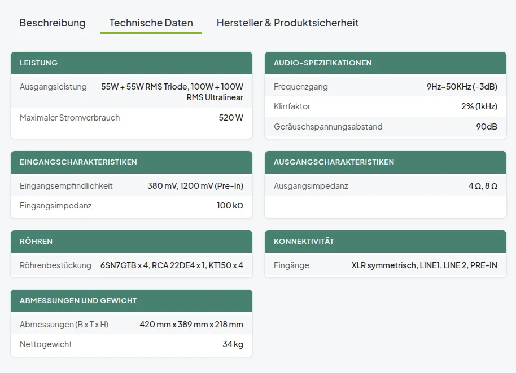Click the 90dB value

pyautogui.click(x=487, y=127)
